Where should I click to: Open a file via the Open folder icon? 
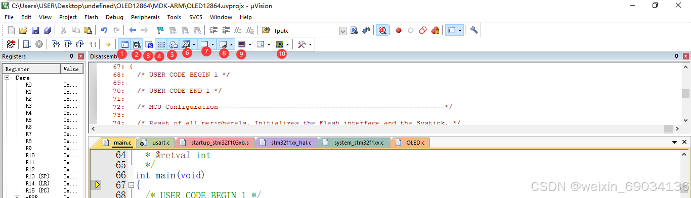23,30
